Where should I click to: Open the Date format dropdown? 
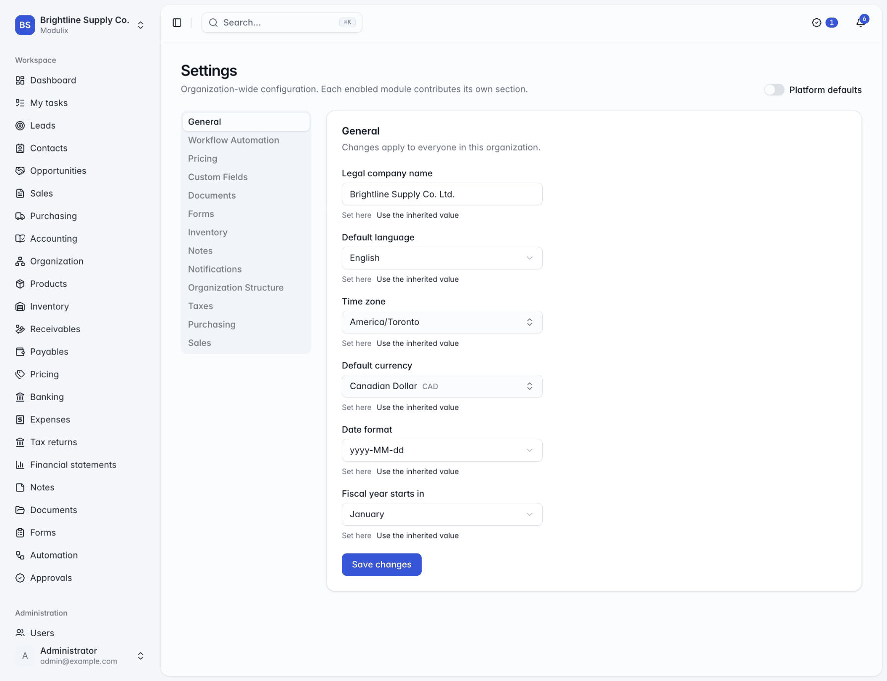[x=442, y=450]
